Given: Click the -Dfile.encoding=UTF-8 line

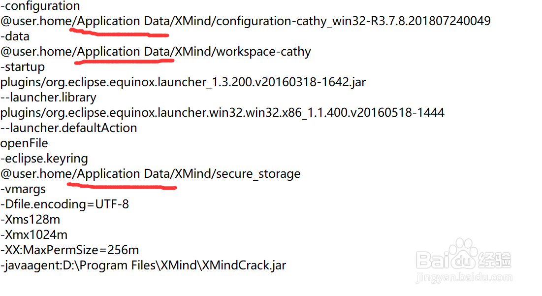Looking at the screenshot, I should coord(64,204).
